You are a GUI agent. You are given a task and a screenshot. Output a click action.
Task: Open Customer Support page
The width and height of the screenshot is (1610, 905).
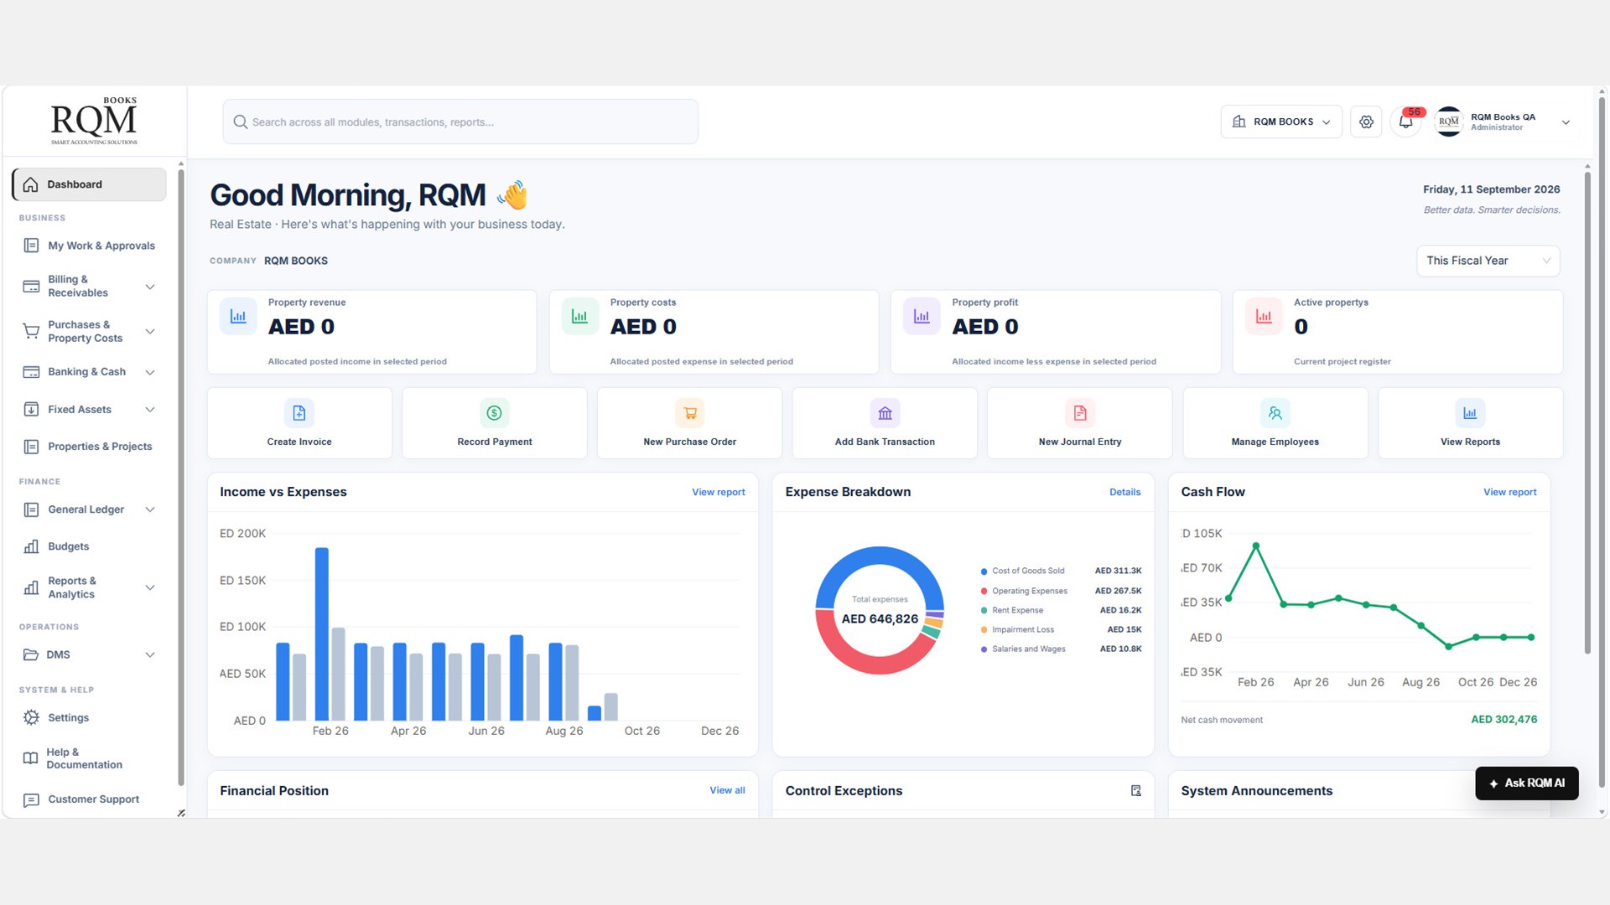[x=89, y=799]
